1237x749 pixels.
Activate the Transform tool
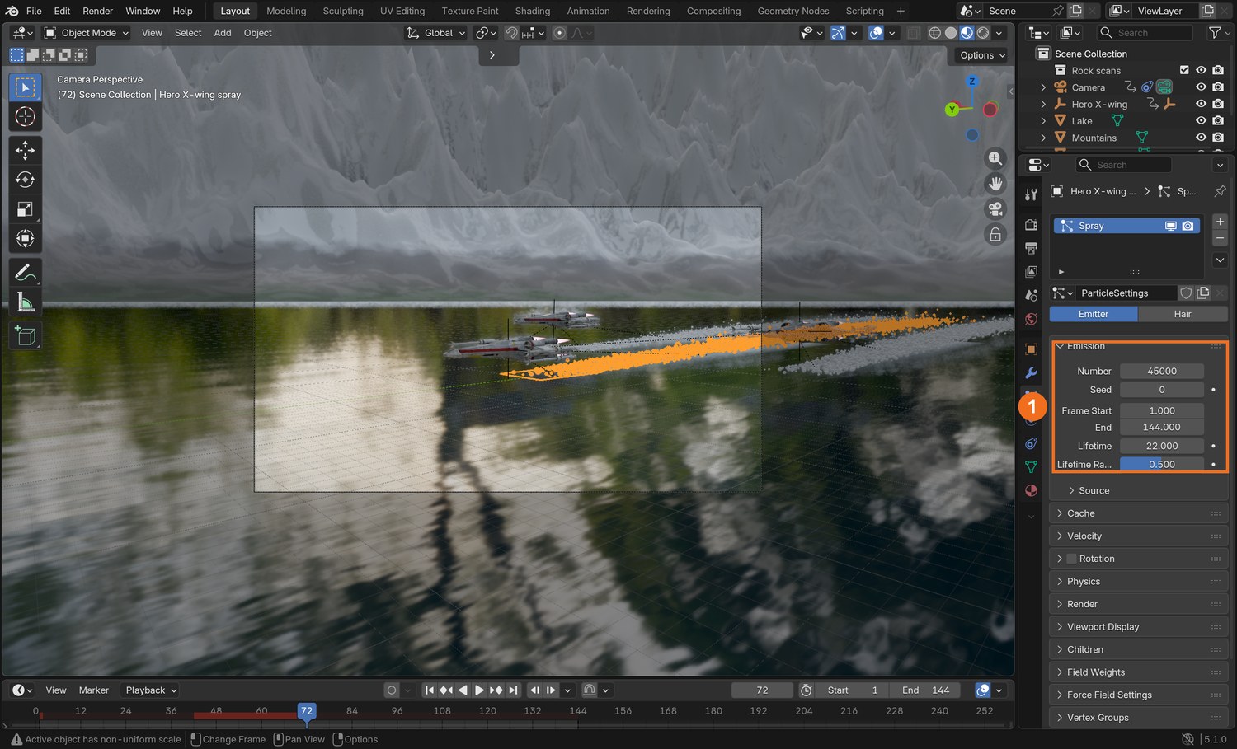click(x=26, y=239)
